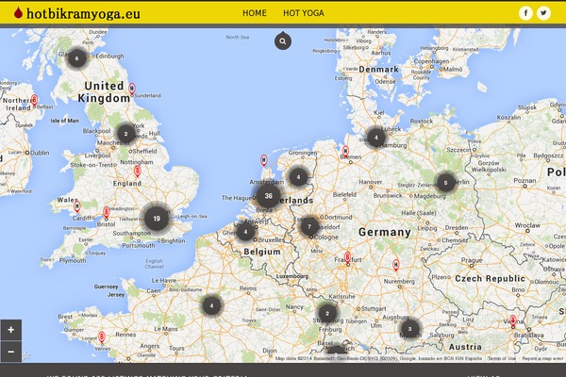Select the studio pin near Lorient
The width and height of the screenshot is (566, 377).
102,337
